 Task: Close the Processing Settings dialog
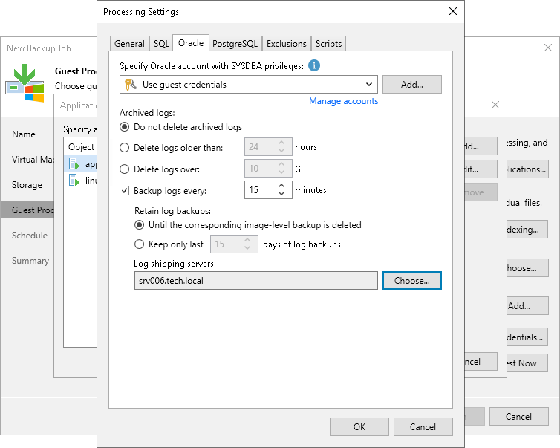coord(453,11)
